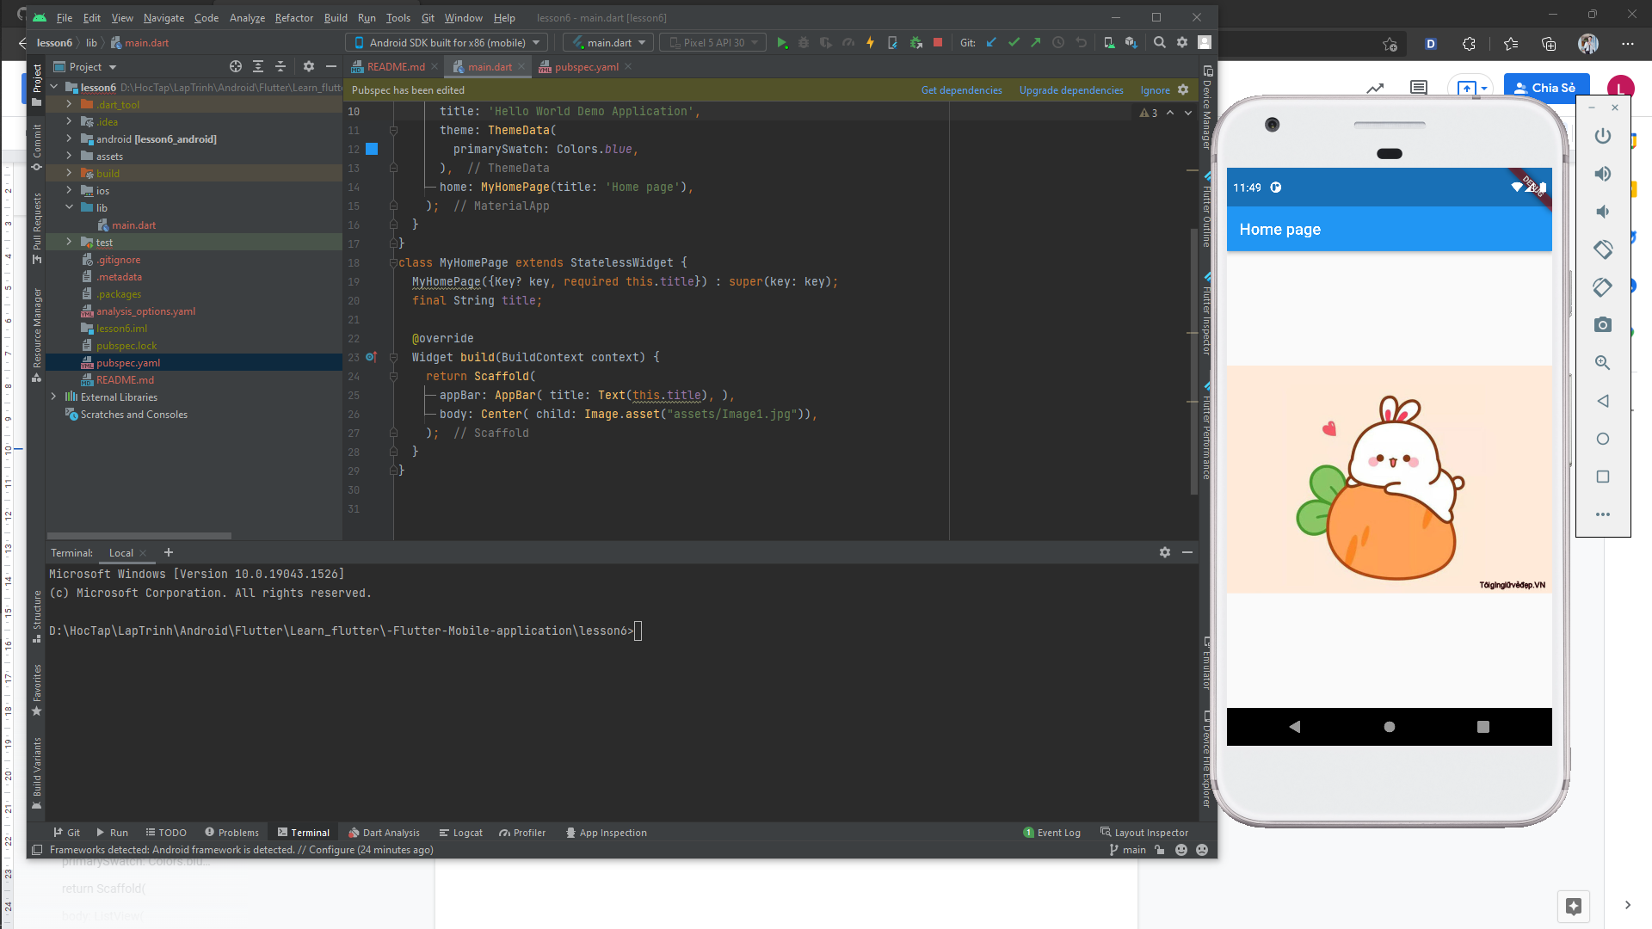The width and height of the screenshot is (1652, 929).
Task: Take a screenshot with the emulator camera icon
Action: [x=1602, y=324]
